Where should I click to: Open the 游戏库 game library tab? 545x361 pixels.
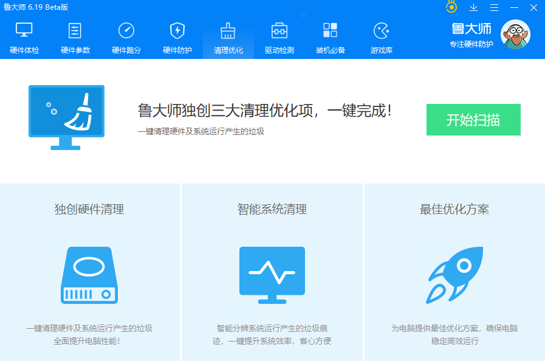tap(382, 39)
